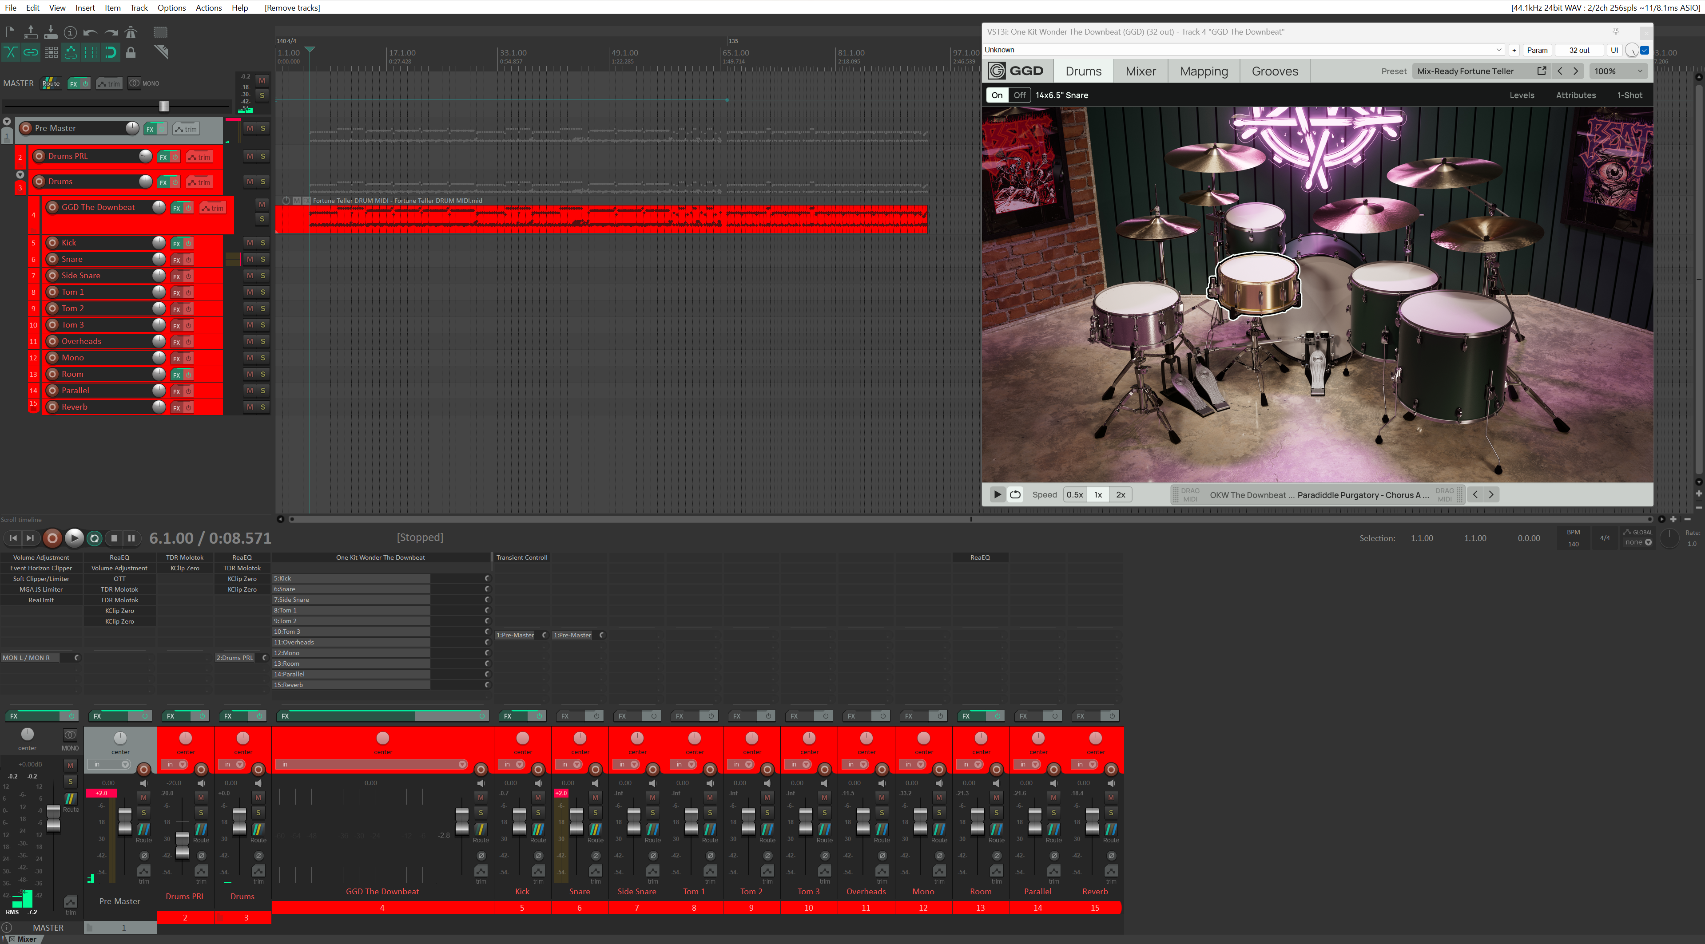This screenshot has width=1705, height=944.
Task: Click the Param button in the plugin header
Action: point(1537,50)
